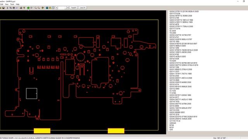Open the Edit menu
The width and height of the screenshot is (248, 139).
[2, 4]
